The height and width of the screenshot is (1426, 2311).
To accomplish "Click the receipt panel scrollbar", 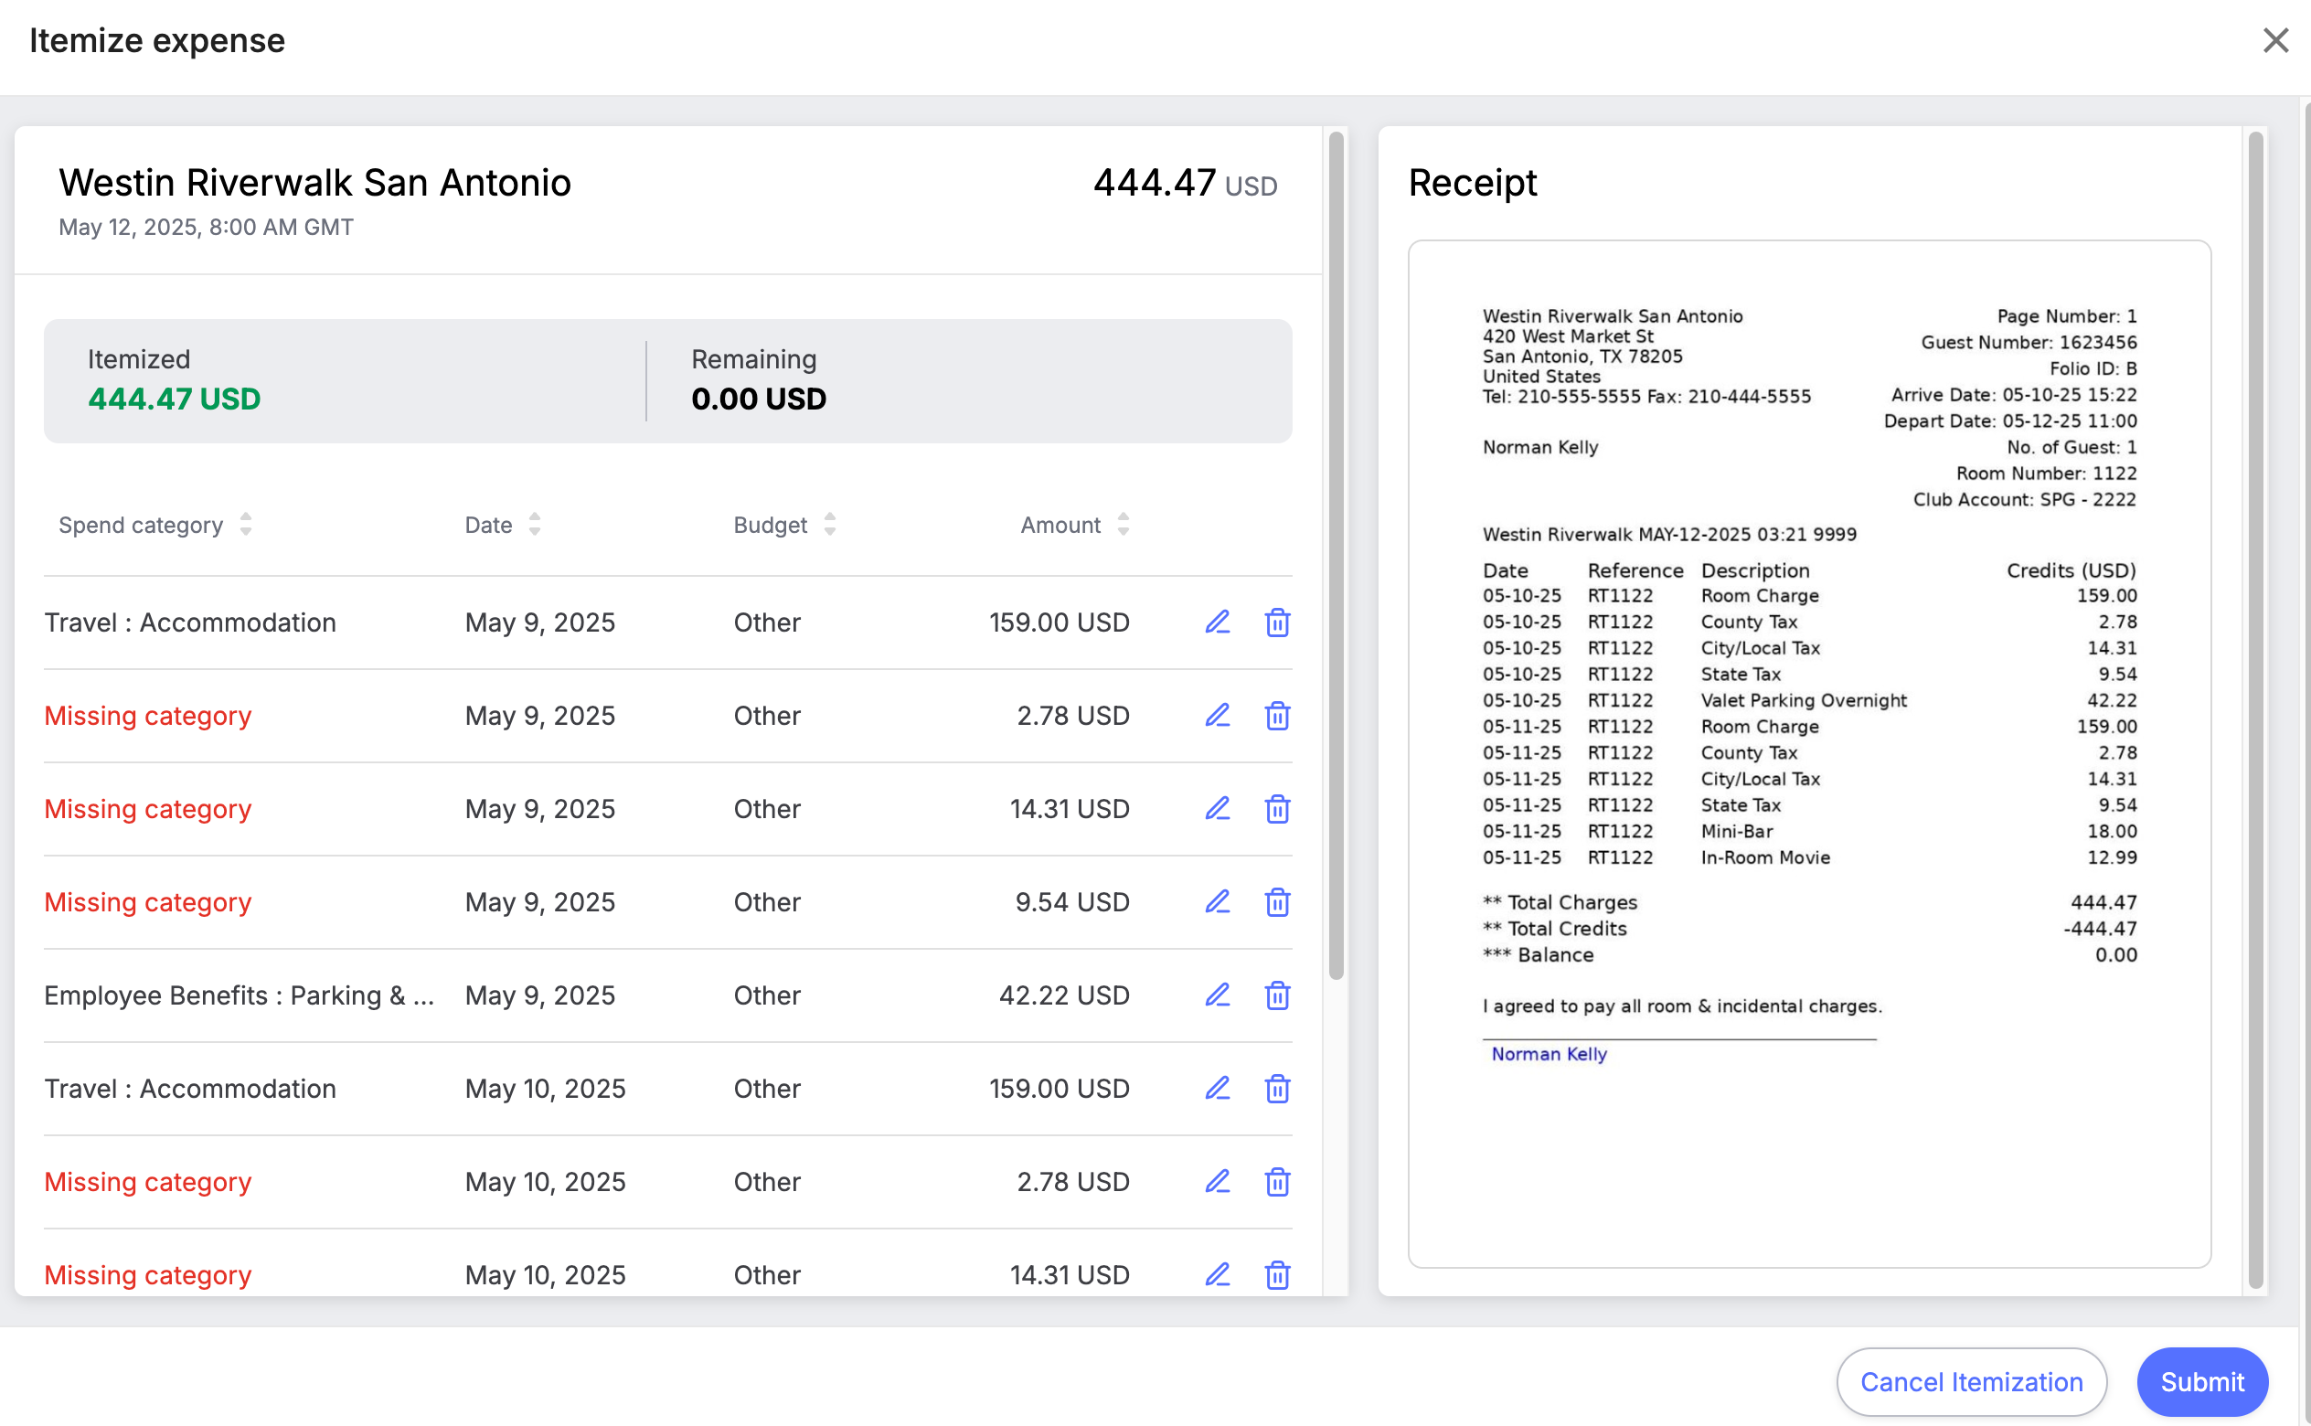I will coord(2255,709).
